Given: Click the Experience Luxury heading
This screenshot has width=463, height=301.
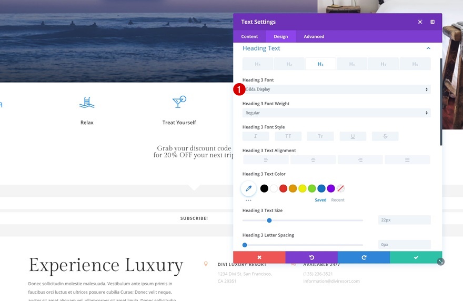Looking at the screenshot, I should [x=106, y=266].
